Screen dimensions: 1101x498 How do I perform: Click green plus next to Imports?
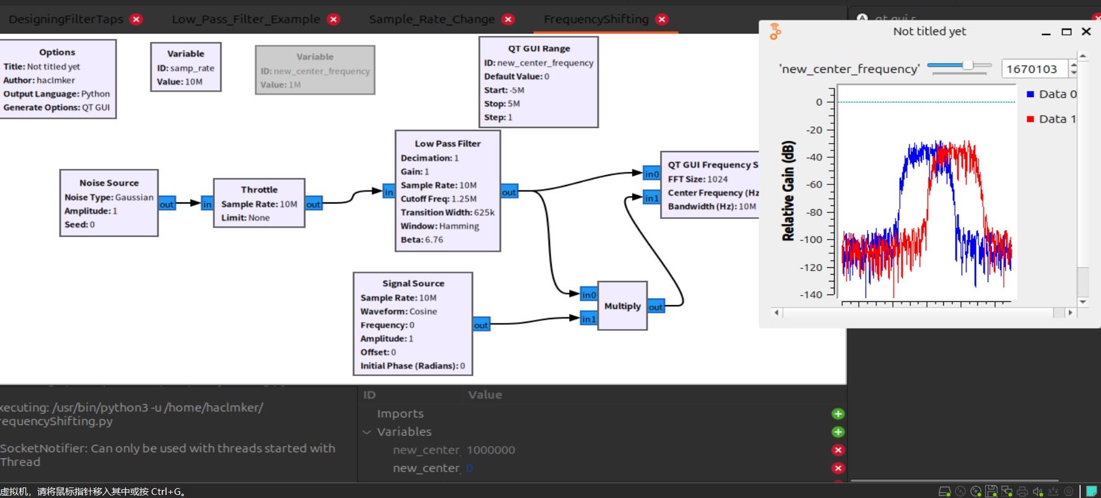point(838,414)
